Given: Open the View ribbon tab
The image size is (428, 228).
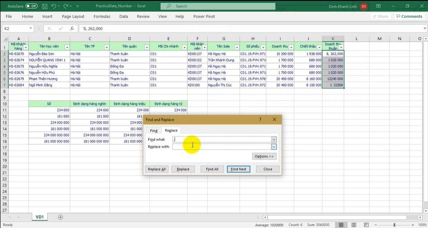Looking at the screenshot, I should click(162, 17).
